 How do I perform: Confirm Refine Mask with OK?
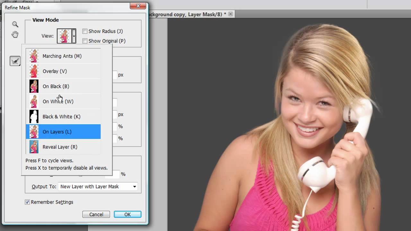point(127,214)
